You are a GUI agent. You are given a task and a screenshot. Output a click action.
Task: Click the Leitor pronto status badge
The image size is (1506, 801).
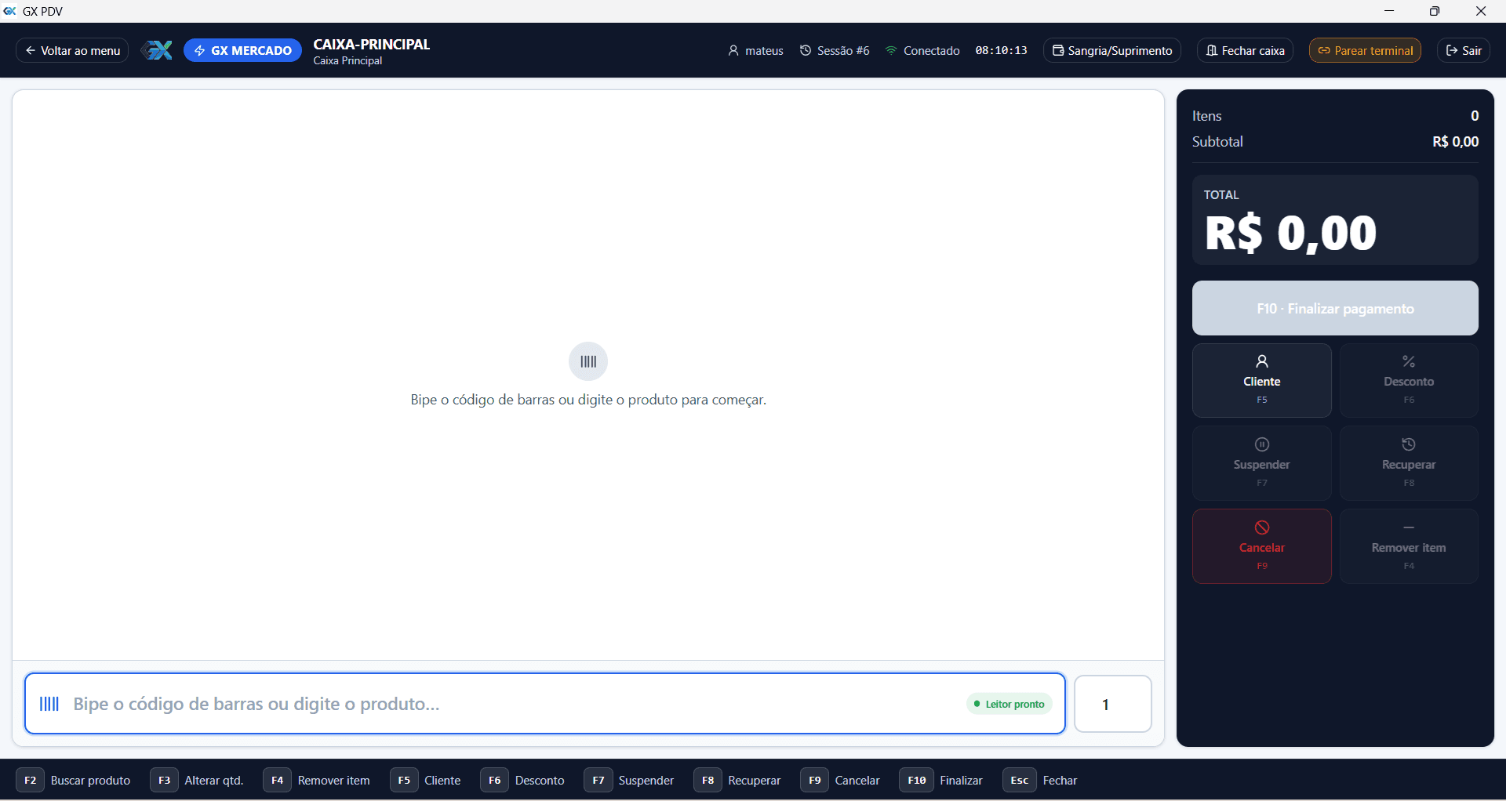pos(1009,704)
